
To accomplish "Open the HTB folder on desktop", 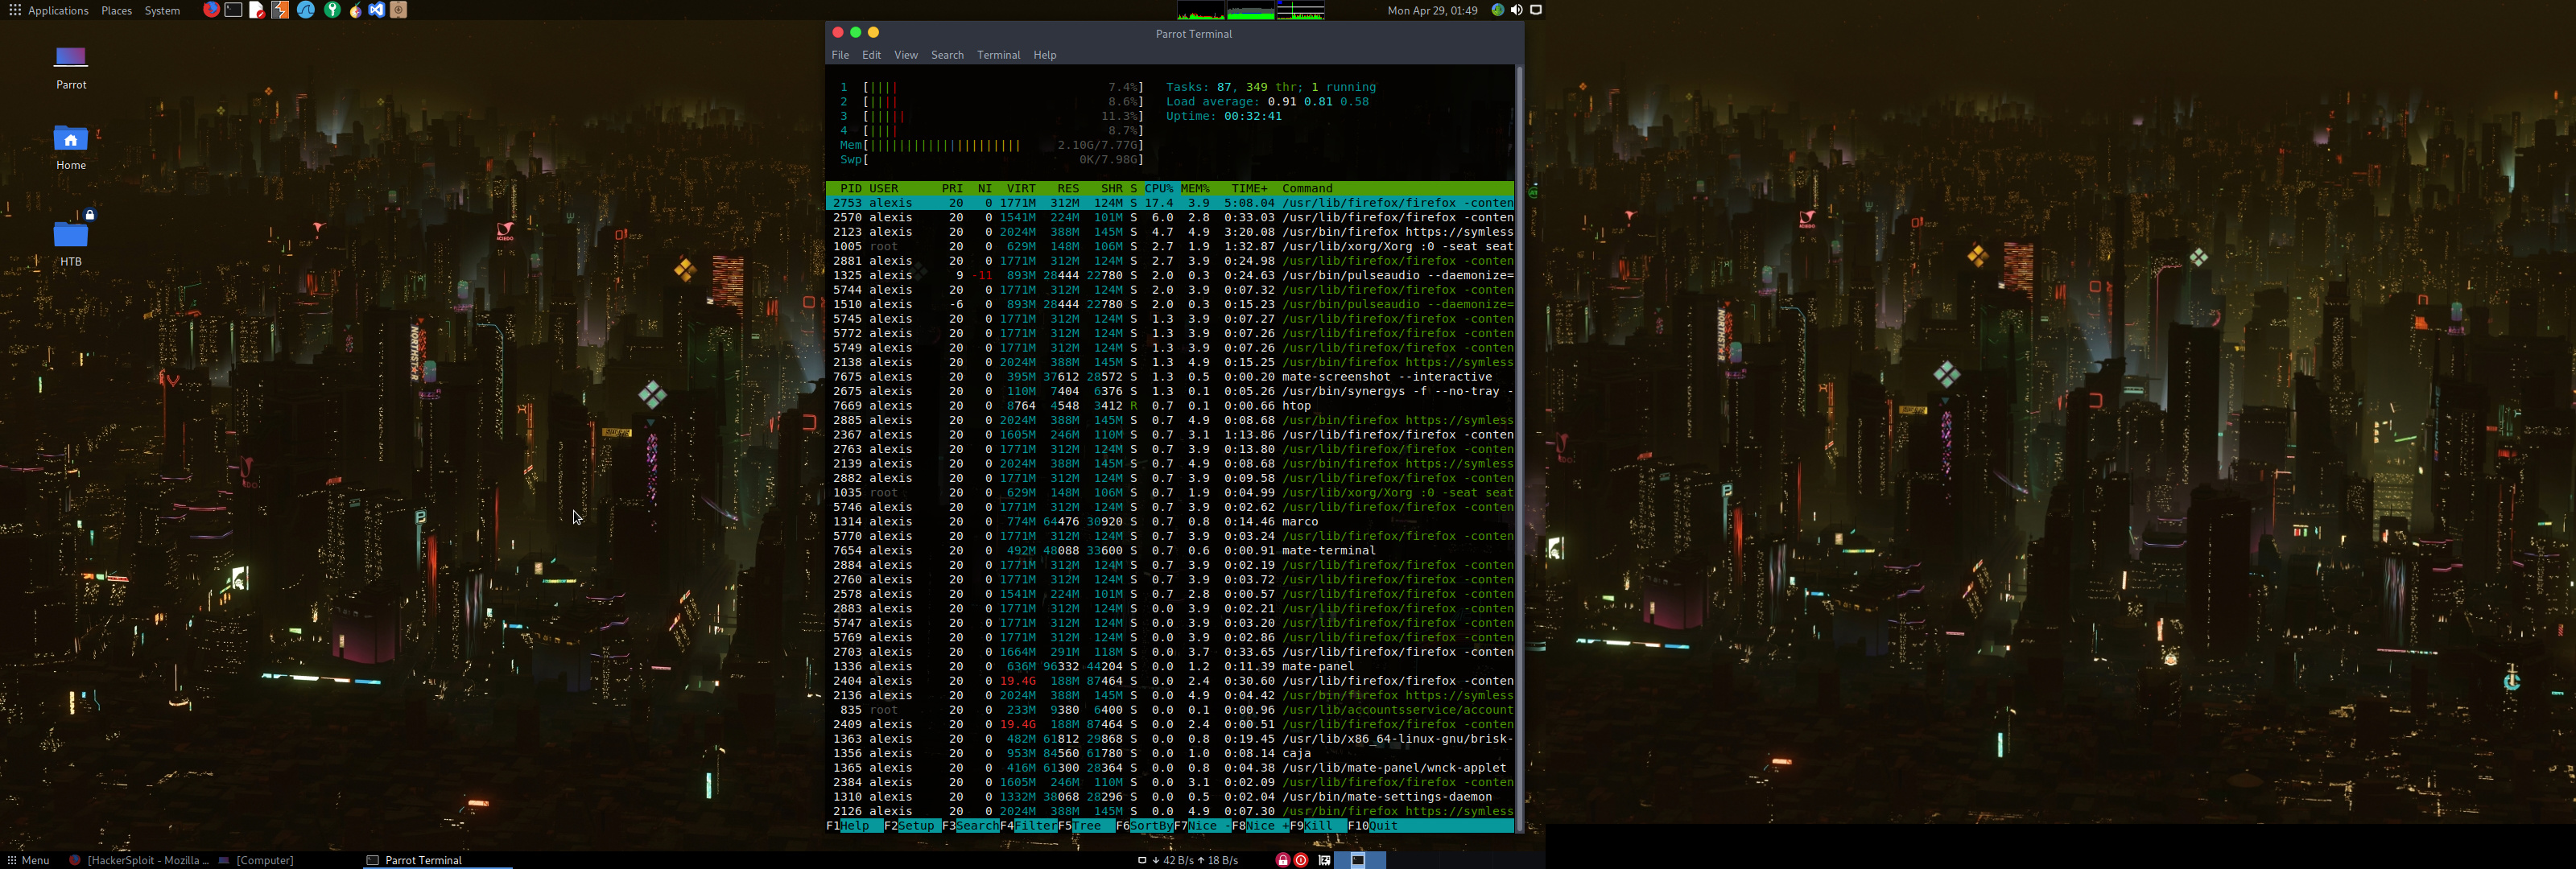I will [70, 237].
